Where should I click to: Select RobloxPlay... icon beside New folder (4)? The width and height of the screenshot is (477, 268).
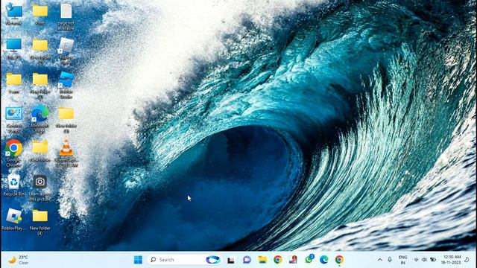coord(13,219)
